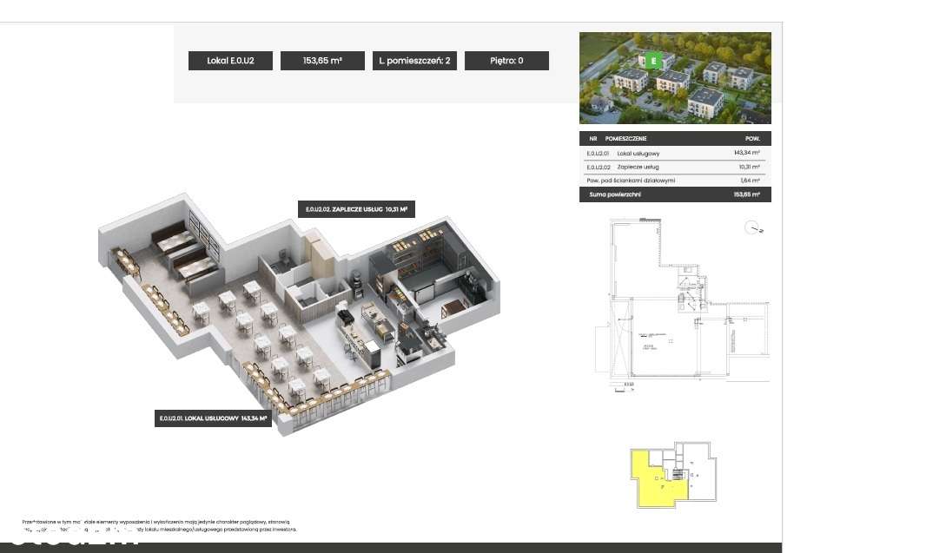Click the '10,31 m²' value in table
The height and width of the screenshot is (553, 926).
click(x=750, y=167)
